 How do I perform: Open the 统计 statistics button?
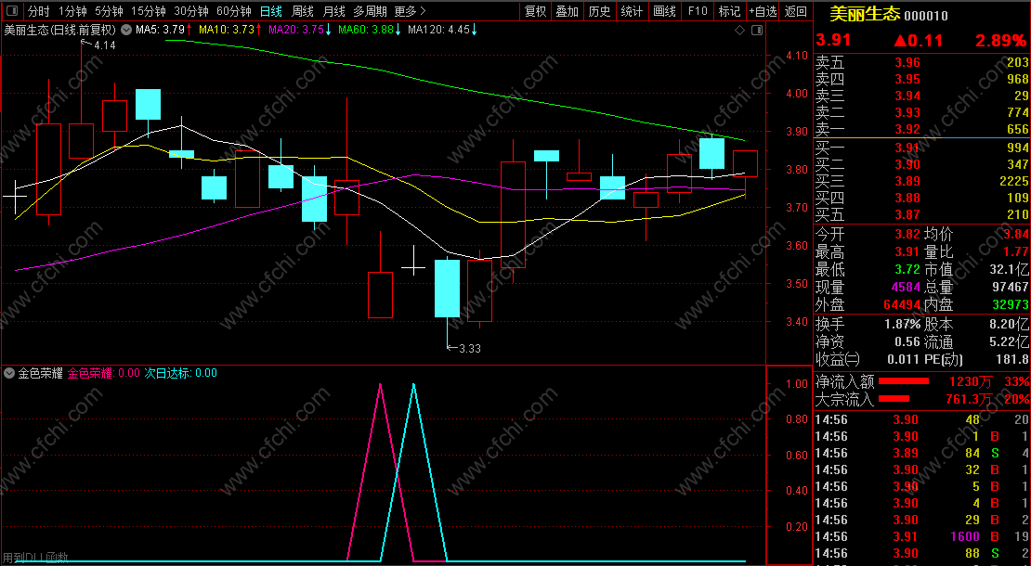point(632,11)
